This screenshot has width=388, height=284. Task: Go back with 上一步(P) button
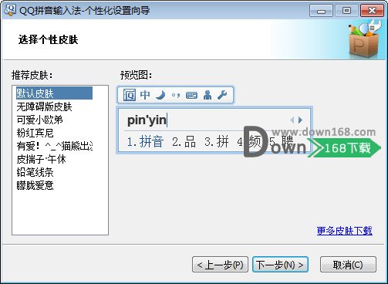(x=220, y=265)
